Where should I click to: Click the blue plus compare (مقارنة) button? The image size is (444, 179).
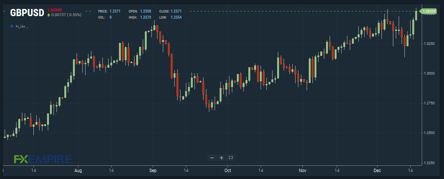click(19, 26)
